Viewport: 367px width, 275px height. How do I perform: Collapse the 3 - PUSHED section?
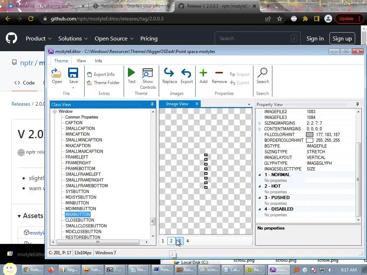[x=259, y=198]
